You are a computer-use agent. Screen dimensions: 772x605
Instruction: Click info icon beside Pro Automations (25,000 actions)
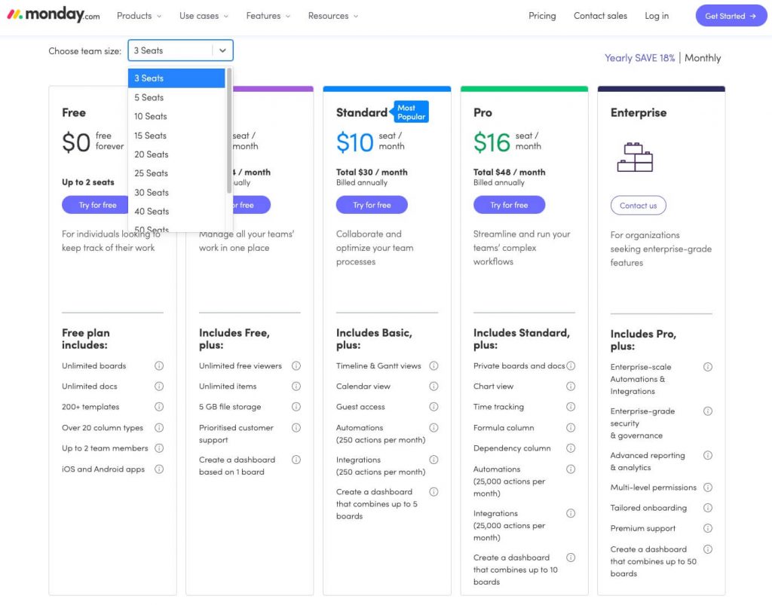coord(571,469)
